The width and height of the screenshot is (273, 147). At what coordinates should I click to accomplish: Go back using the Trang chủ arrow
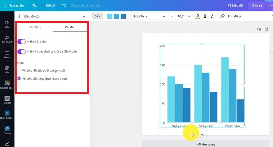point(5,5)
